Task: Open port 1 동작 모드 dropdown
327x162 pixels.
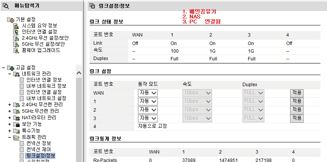Action: tap(148, 102)
